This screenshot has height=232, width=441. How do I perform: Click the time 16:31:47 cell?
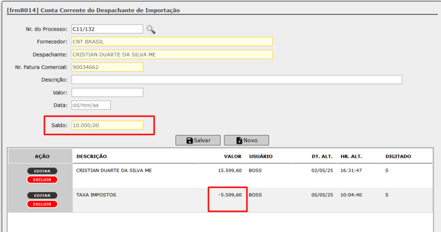(351, 171)
